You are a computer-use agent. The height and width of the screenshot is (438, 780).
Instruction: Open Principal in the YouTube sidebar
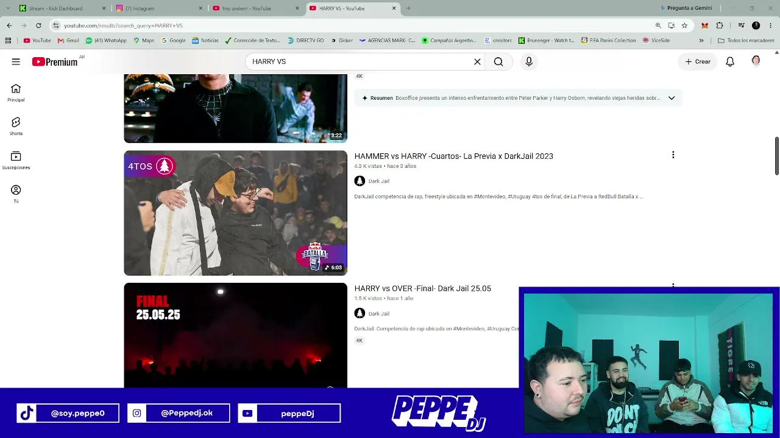pos(16,92)
